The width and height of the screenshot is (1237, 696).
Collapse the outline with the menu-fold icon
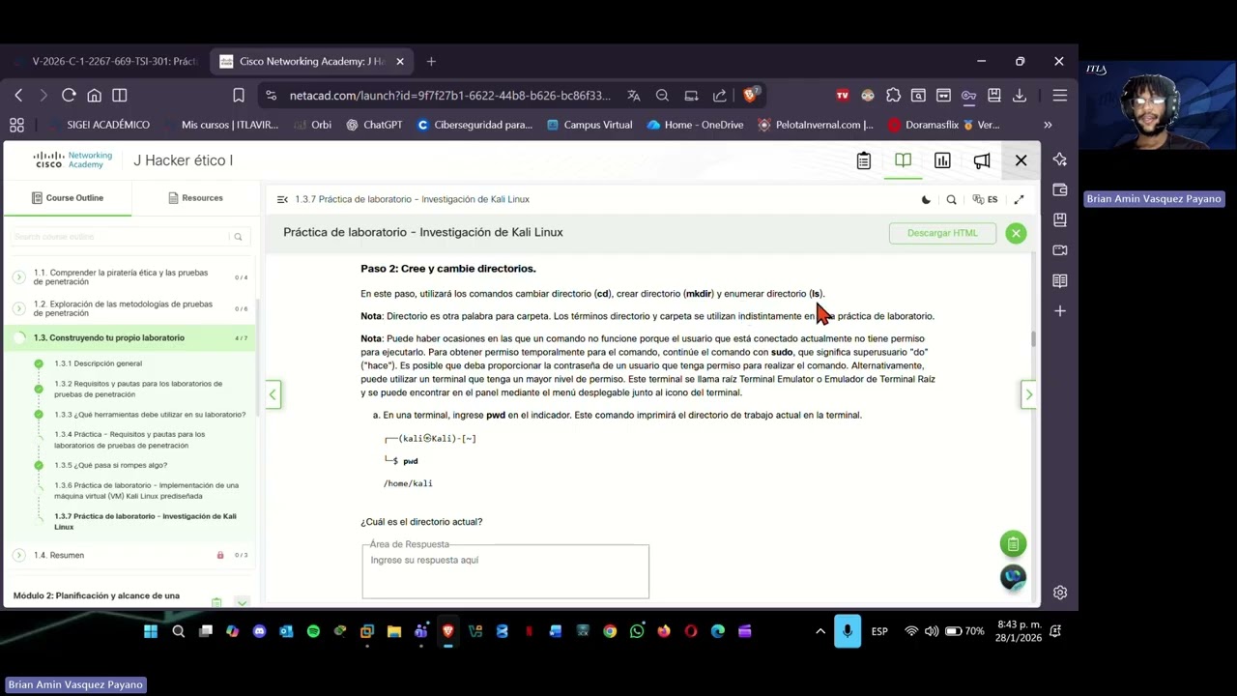coord(282,200)
